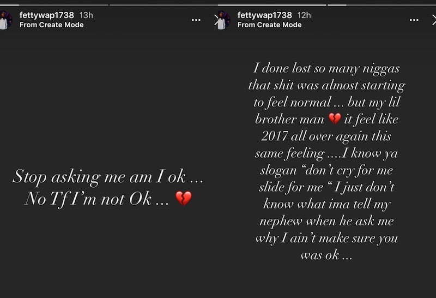Image resolution: width=436 pixels, height=298 pixels.
Task: Click the 13h timestamp label
Action: click(x=86, y=15)
